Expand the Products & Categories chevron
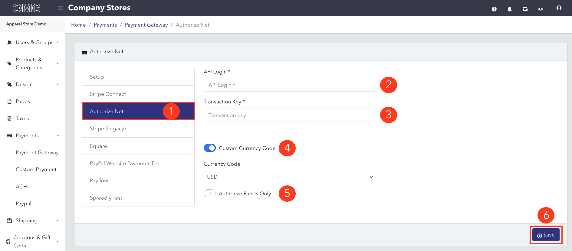Screen dimensions: 572x251 [x=58, y=64]
